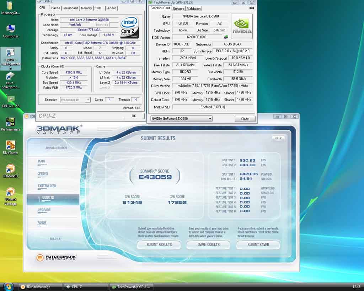The width and height of the screenshot is (364, 291).
Task: Open the graphics card selector dropdown in GPU-Z
Action: (x=181, y=119)
